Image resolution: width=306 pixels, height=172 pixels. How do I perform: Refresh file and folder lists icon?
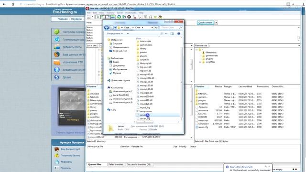(x=119, y=17)
